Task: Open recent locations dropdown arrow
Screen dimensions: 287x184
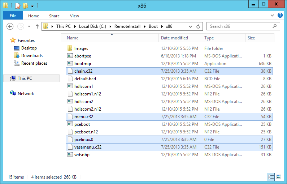Action: 29,26
